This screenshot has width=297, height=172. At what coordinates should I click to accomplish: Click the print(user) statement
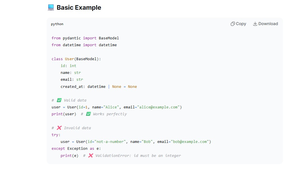64,114
